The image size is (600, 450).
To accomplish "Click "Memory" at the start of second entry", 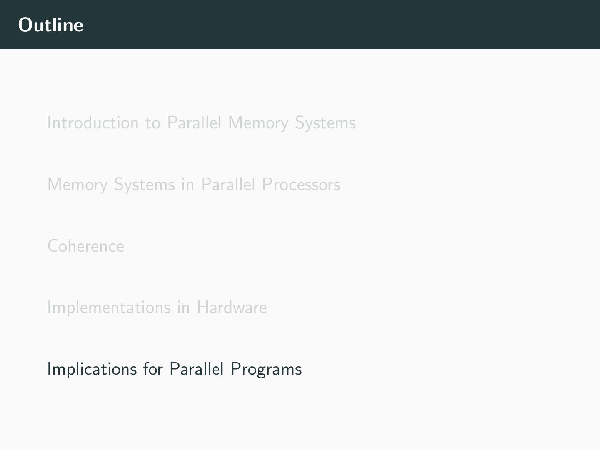I will point(77,185).
